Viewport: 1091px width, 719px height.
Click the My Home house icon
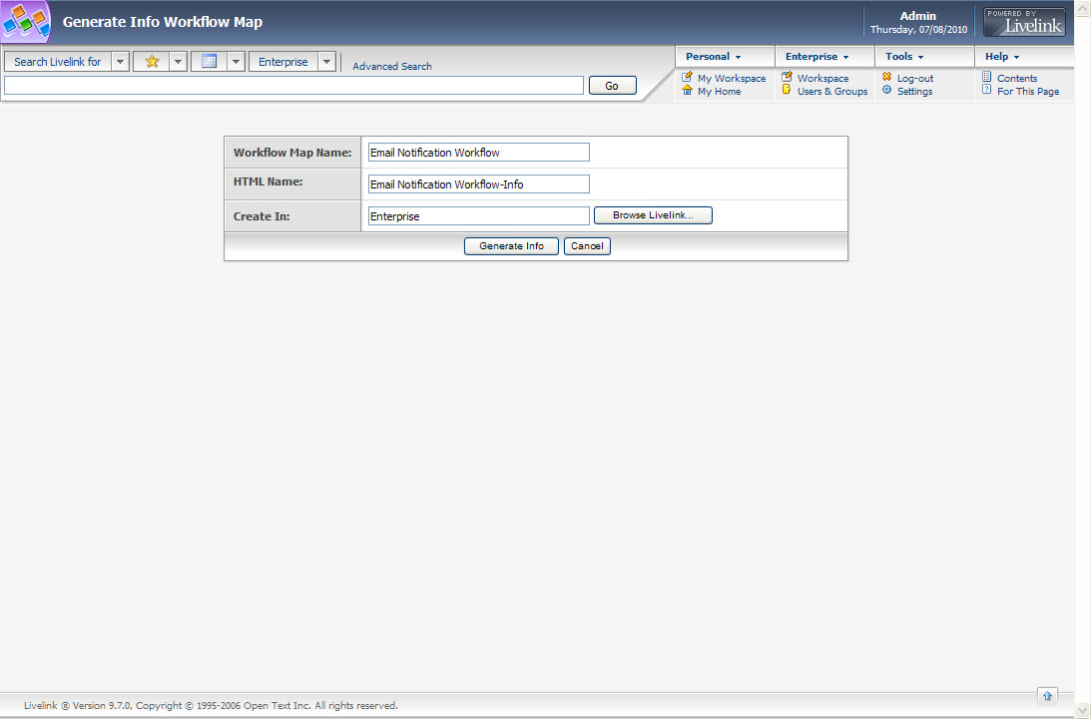[688, 91]
